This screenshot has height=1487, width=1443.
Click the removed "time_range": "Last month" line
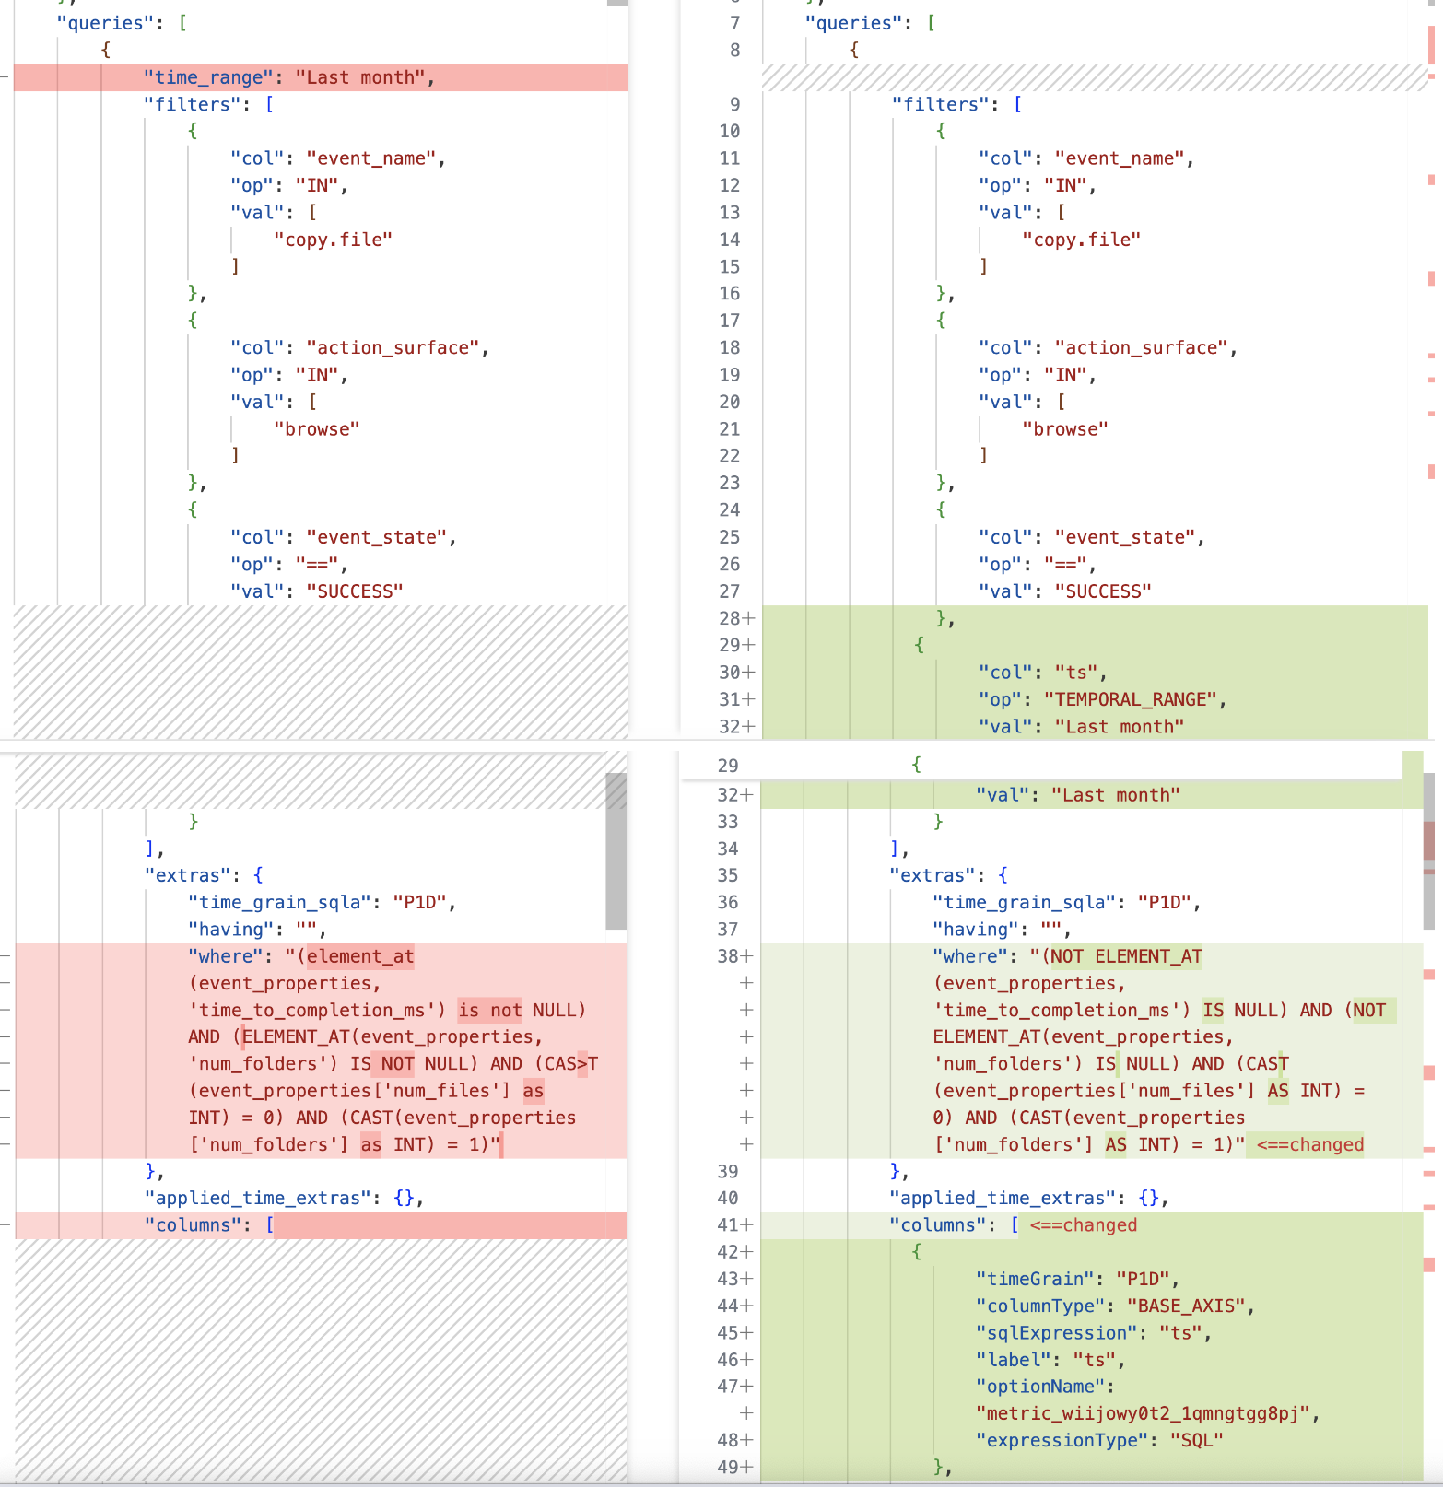click(x=321, y=77)
